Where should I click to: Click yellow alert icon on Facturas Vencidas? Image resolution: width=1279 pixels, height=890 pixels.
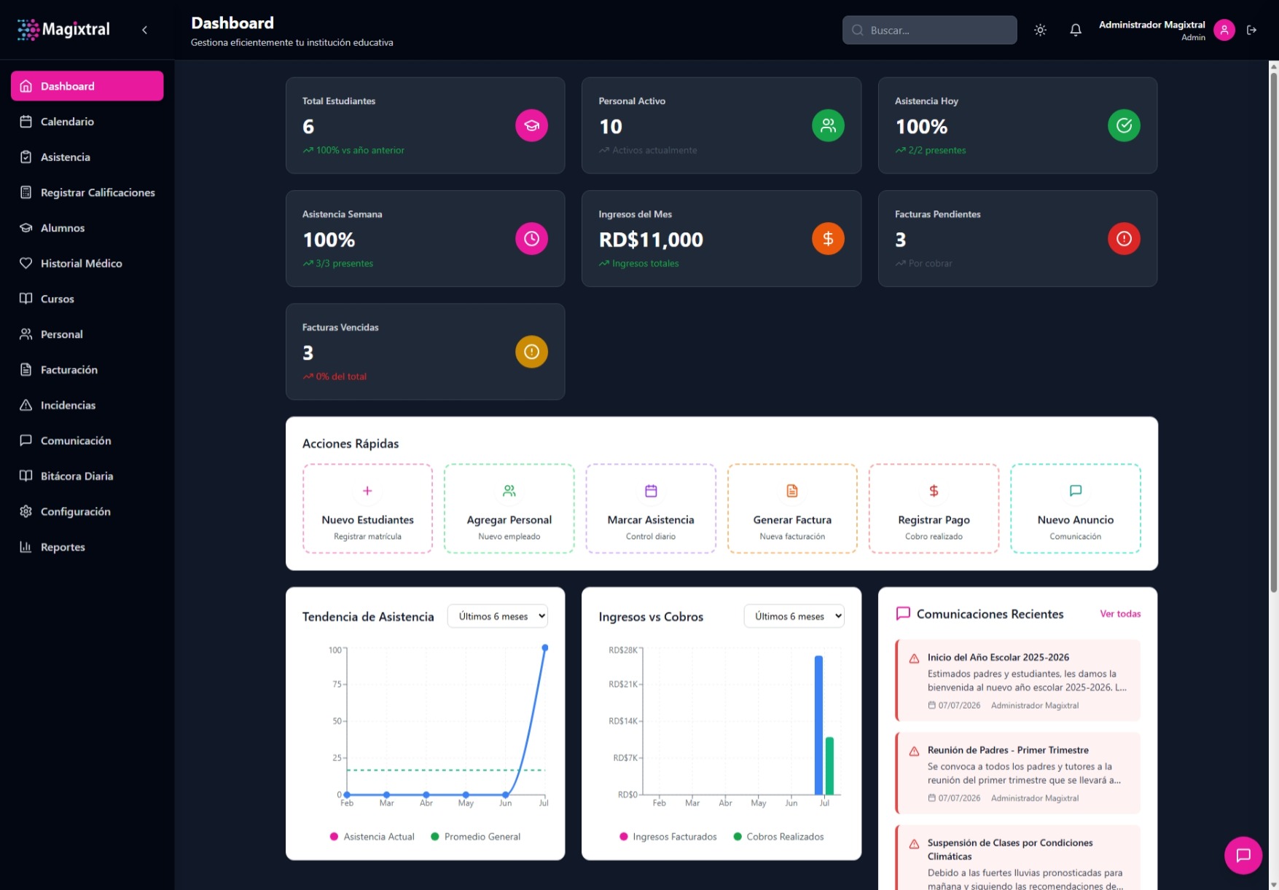point(531,352)
